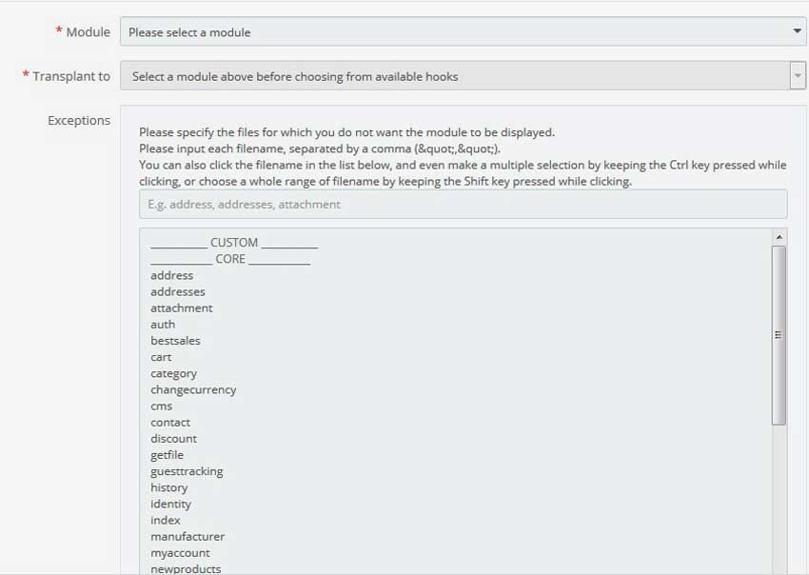Select the auth page exception

click(x=163, y=324)
